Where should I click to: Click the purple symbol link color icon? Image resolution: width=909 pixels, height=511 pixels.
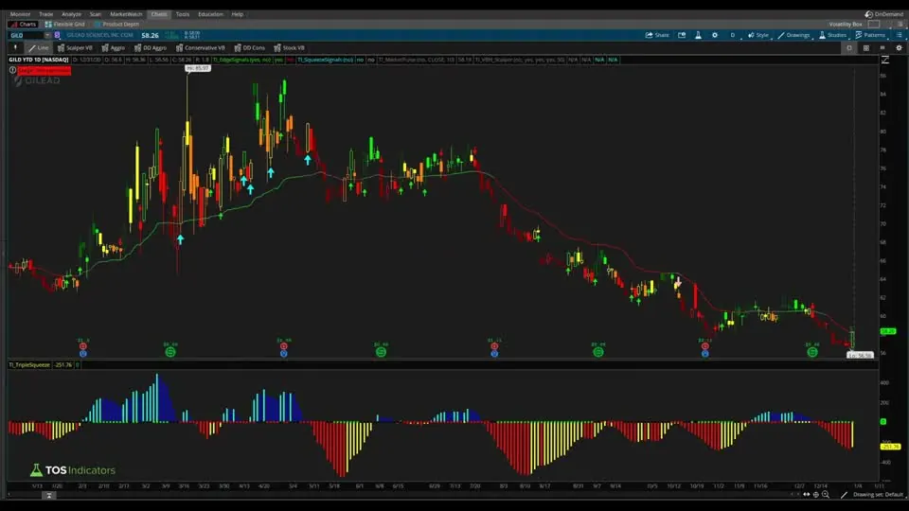click(x=57, y=35)
